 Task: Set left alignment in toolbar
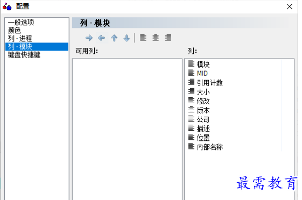(x=143, y=38)
